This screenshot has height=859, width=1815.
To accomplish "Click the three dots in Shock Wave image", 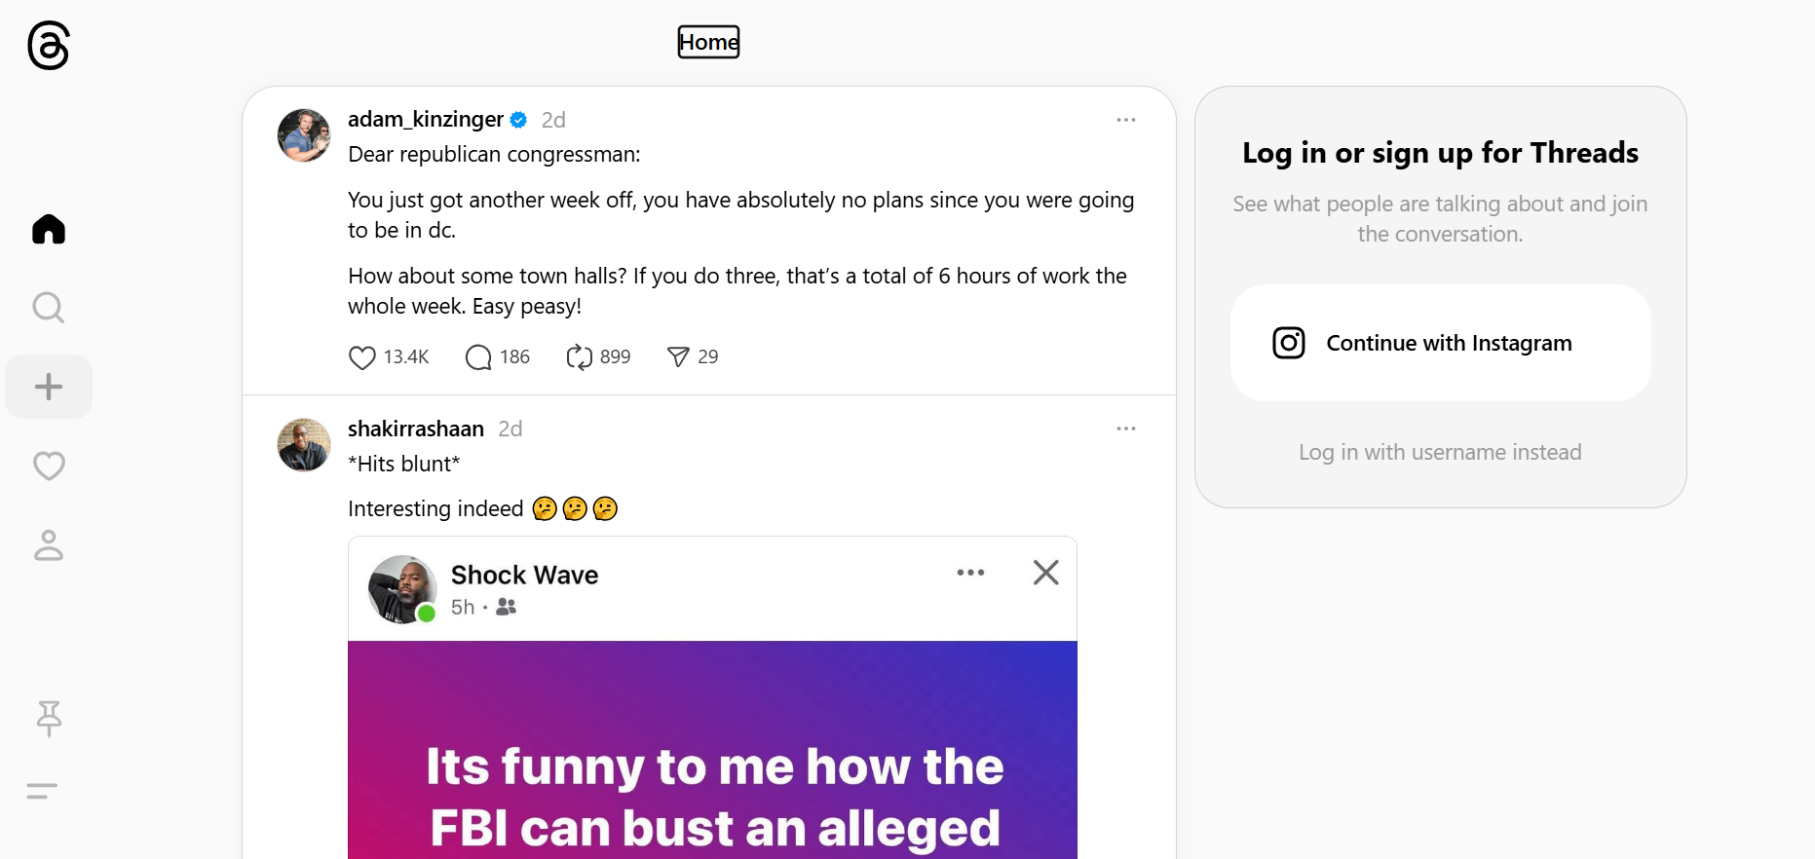I will [970, 573].
